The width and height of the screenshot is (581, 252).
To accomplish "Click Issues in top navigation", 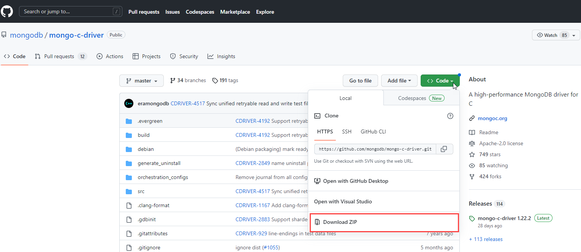I will pyautogui.click(x=173, y=12).
